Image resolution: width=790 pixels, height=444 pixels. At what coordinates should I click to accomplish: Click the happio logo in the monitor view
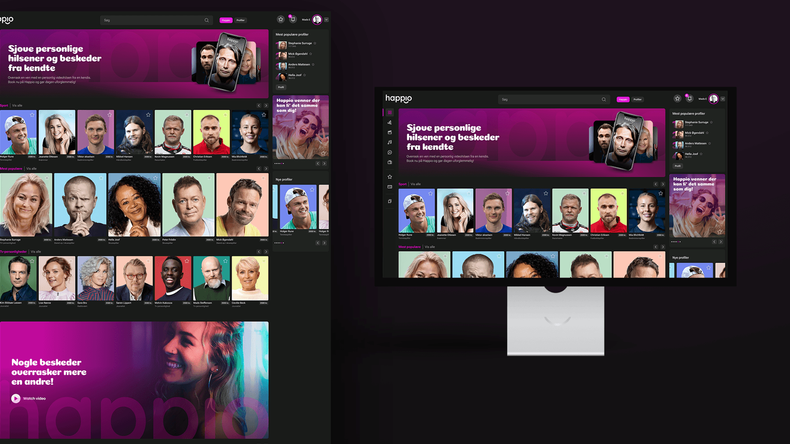(399, 98)
